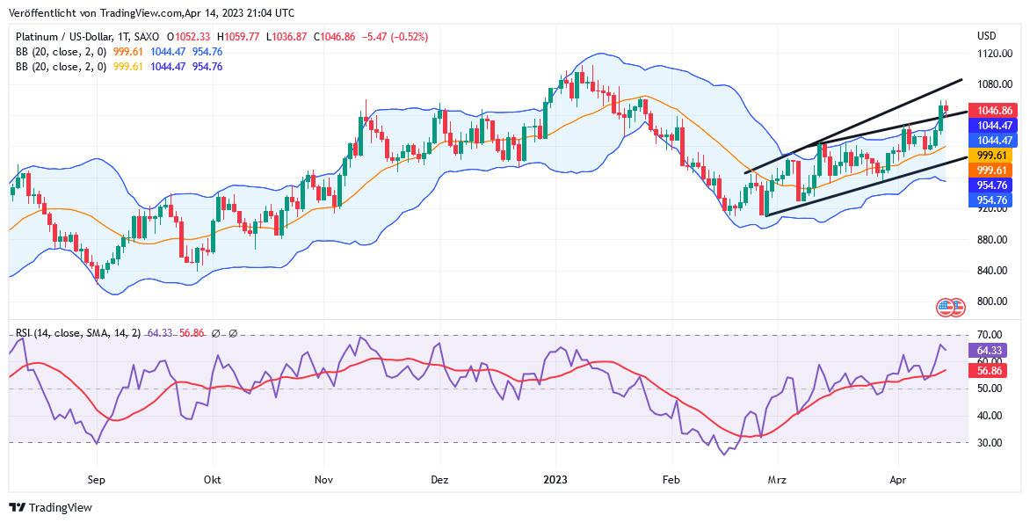Click the purple 64.33 RSI value tag
The width and height of the screenshot is (1030, 523).
(990, 351)
